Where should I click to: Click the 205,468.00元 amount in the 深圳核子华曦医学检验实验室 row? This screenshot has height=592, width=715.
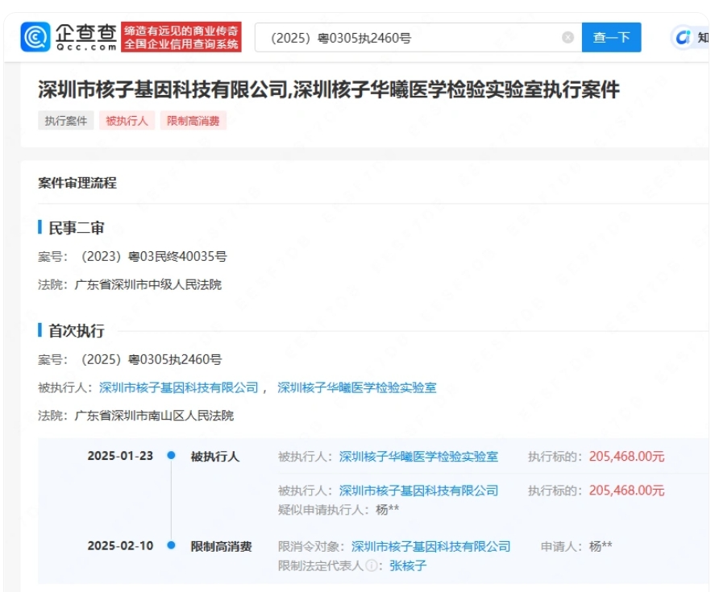tap(626, 457)
